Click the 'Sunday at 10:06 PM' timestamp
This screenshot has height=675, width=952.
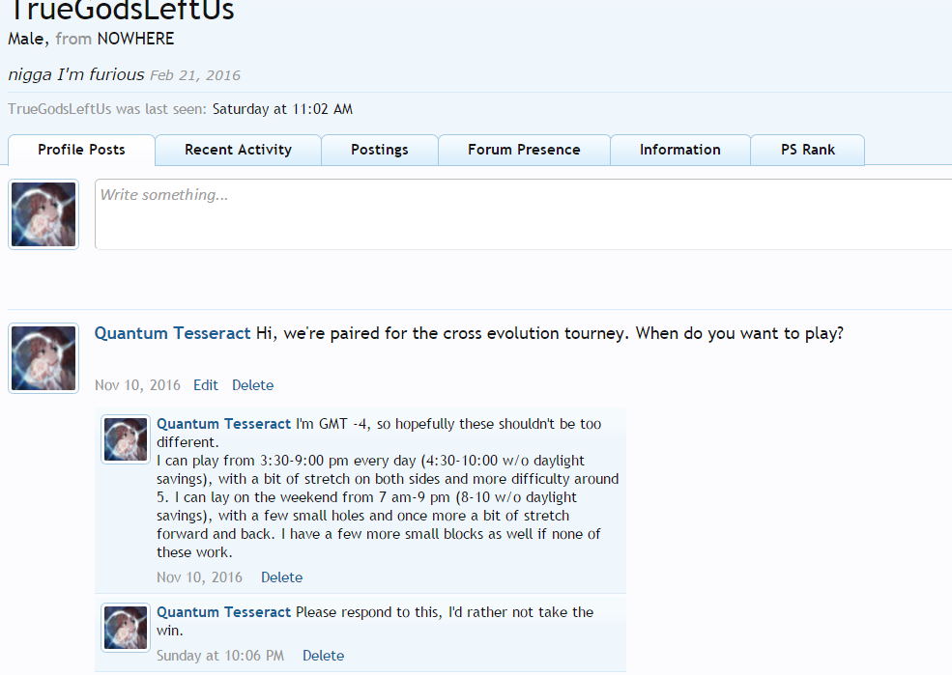point(220,656)
